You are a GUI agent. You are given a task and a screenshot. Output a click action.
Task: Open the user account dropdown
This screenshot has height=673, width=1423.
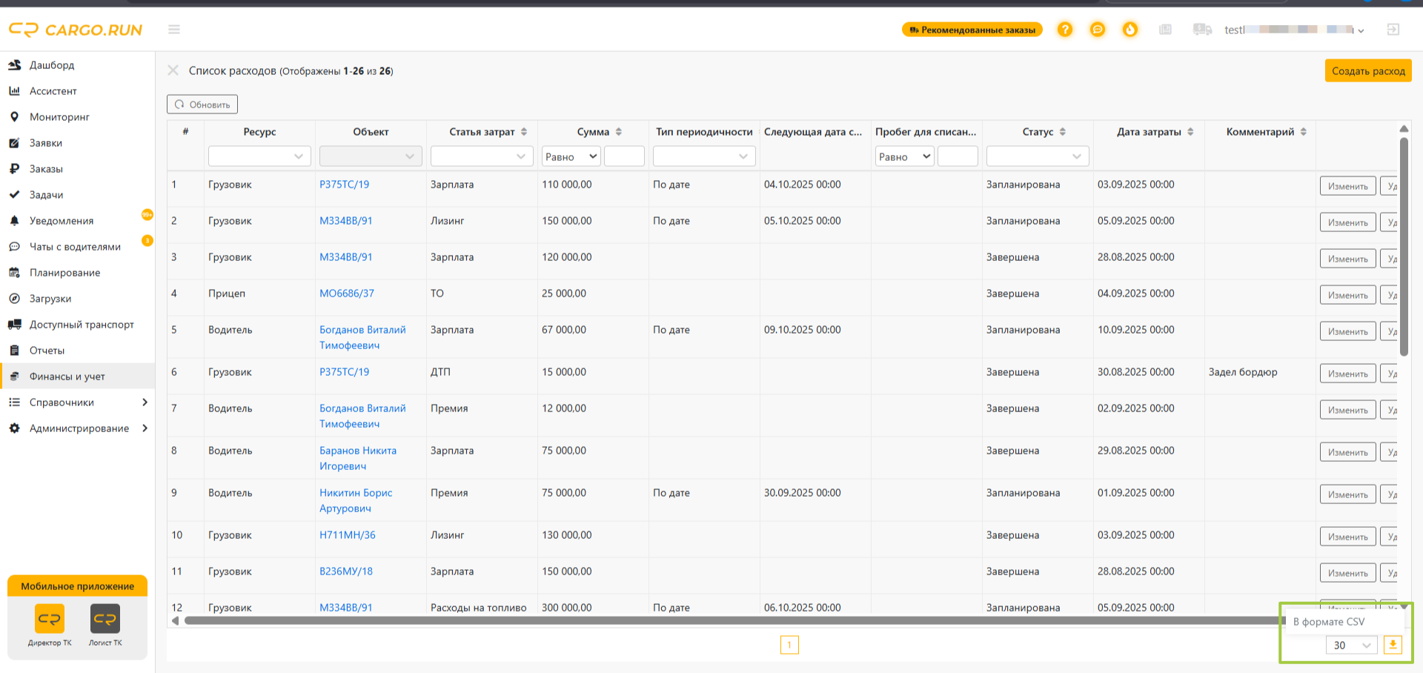tap(1295, 30)
